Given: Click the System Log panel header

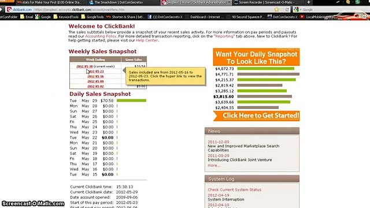Looking at the screenshot, I should coord(252,179).
